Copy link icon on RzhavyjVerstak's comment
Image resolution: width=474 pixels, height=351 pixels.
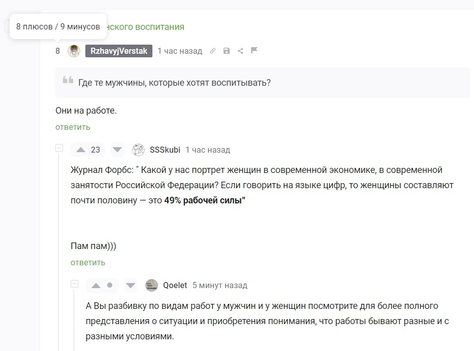212,51
